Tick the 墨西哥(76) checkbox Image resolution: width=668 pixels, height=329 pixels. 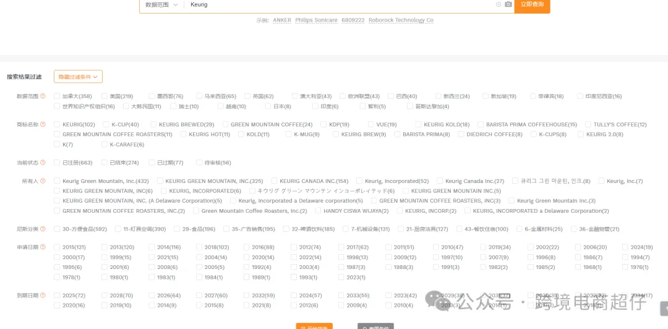point(152,96)
